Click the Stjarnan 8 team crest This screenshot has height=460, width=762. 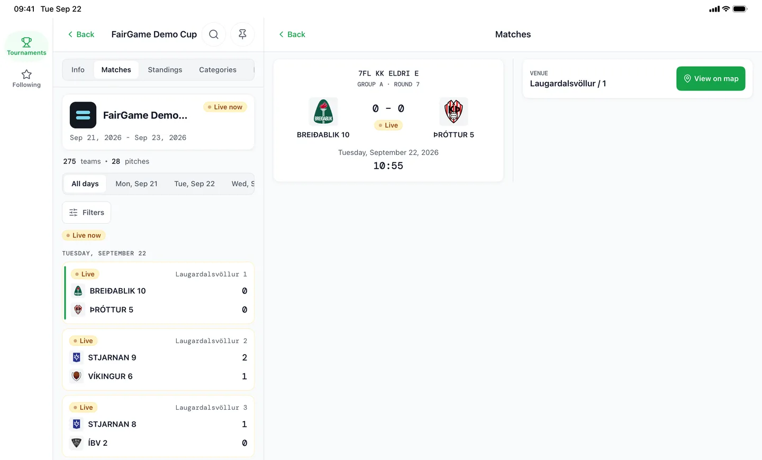click(x=77, y=424)
